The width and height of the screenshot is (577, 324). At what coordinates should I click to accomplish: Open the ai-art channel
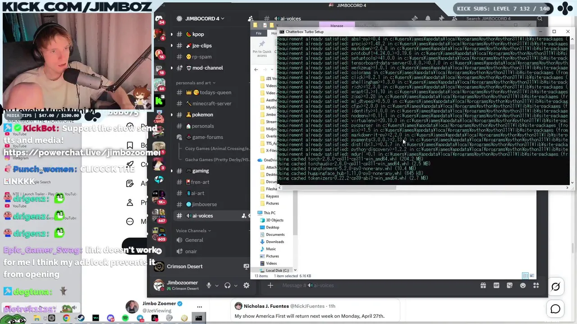tap(197, 193)
